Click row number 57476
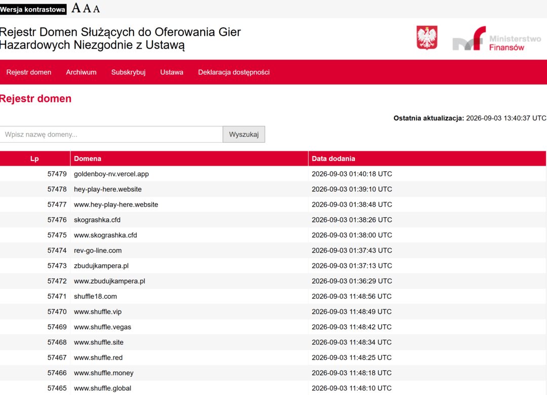547x395 pixels. pyautogui.click(x=57, y=220)
